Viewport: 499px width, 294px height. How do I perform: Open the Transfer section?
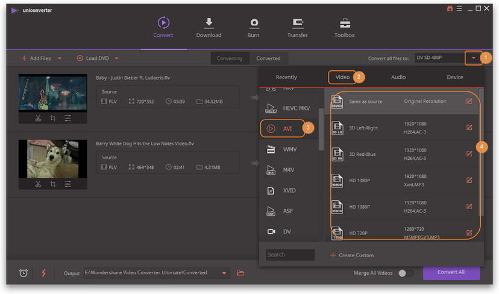(x=297, y=28)
